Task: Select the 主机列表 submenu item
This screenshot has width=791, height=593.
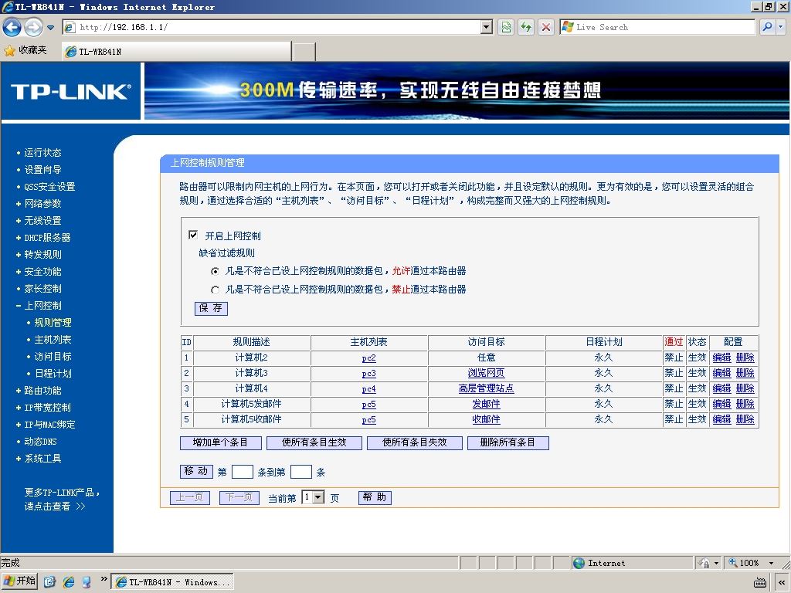Action: [53, 340]
